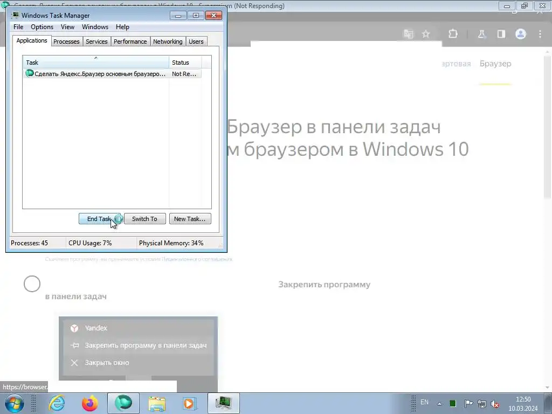The height and width of the screenshot is (414, 552).
Task: Click the EN language indicator
Action: tap(425, 402)
